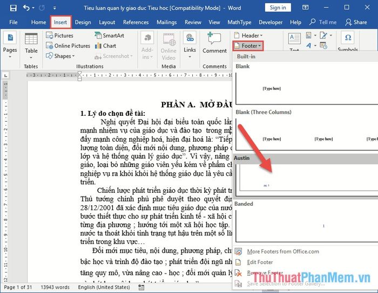Open the File tab
The image size is (378, 293).
(x=13, y=23)
